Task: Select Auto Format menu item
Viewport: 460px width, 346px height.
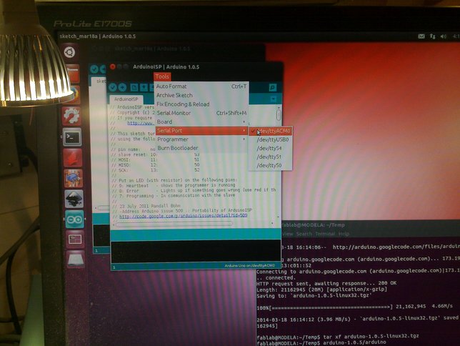Action: (x=201, y=86)
